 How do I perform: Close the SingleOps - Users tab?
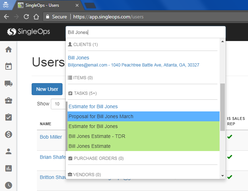point(77,5)
